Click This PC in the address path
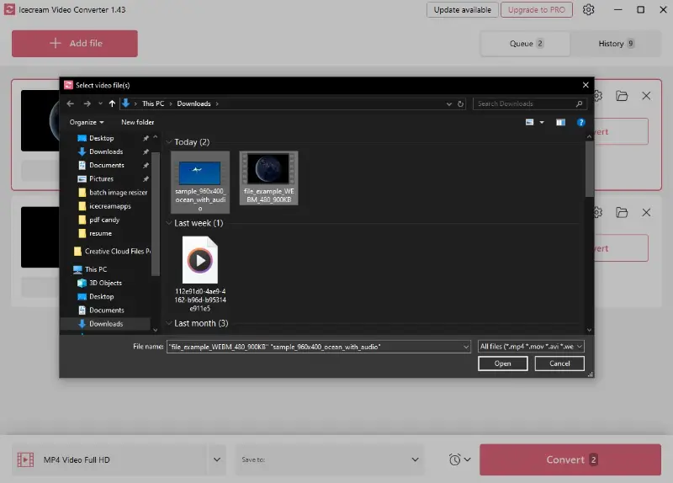Viewport: 673px width, 483px height. point(153,103)
